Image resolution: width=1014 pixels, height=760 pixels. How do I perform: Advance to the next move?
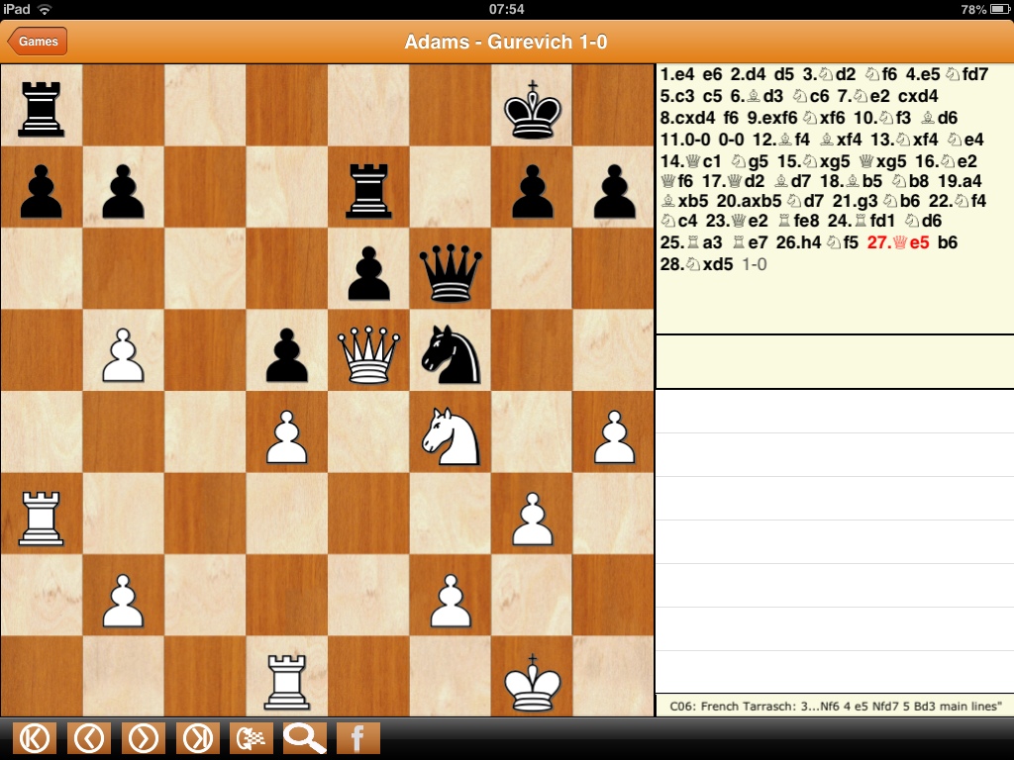[144, 738]
